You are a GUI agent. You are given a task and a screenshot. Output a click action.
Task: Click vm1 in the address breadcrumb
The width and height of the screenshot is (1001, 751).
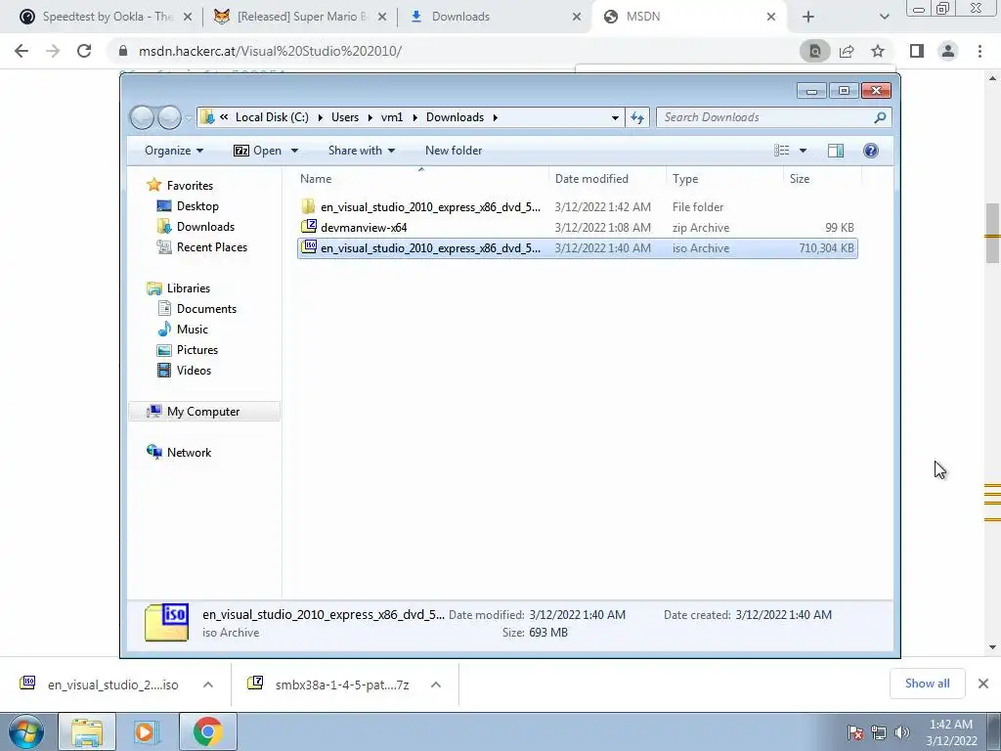392,117
